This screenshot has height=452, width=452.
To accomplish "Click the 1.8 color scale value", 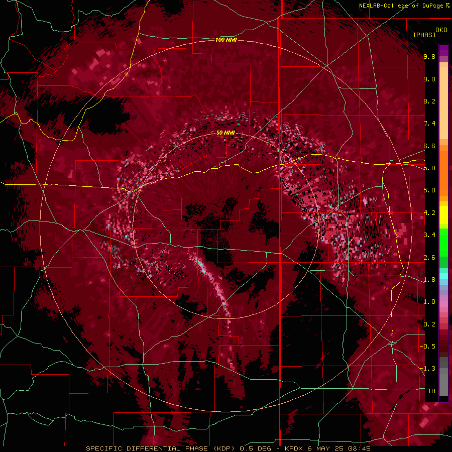I will point(429,280).
